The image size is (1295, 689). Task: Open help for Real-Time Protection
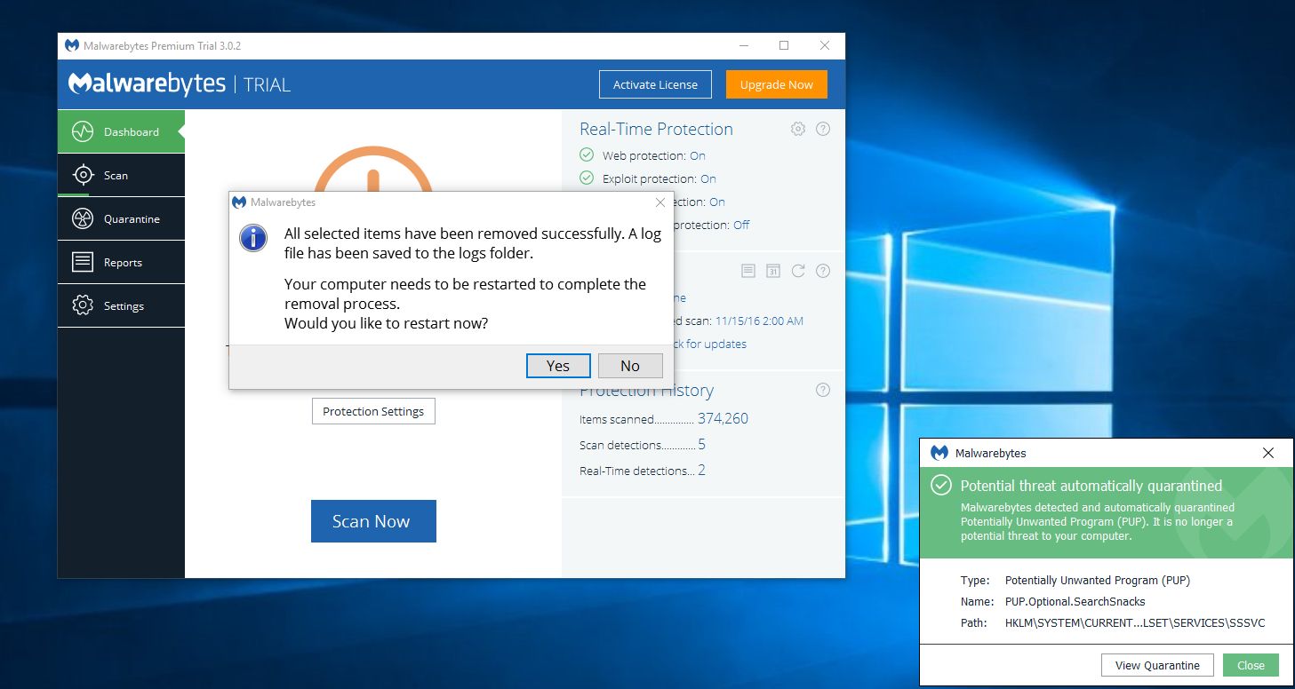pyautogui.click(x=823, y=129)
